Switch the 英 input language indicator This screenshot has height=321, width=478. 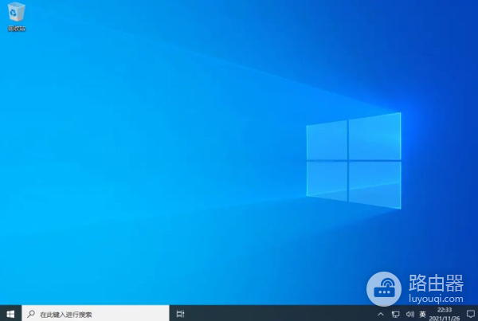422,314
